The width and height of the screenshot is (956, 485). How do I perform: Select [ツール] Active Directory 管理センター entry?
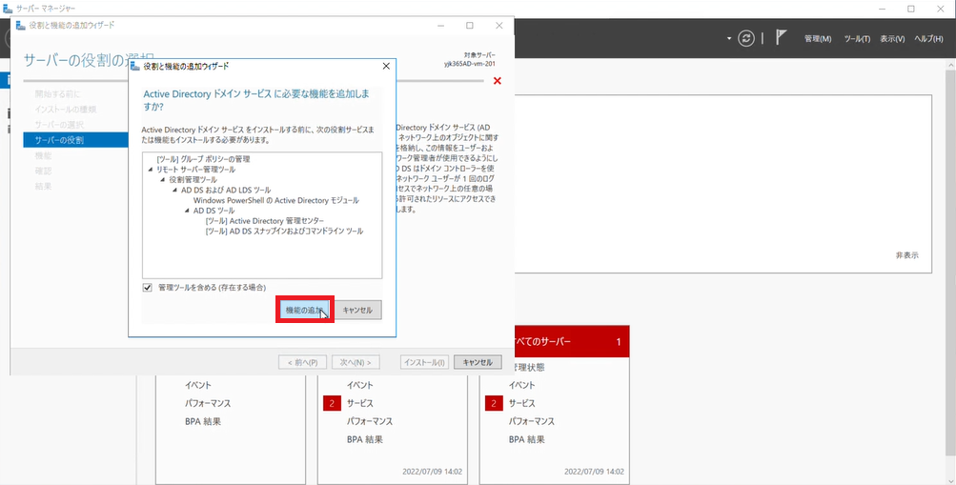click(x=265, y=221)
